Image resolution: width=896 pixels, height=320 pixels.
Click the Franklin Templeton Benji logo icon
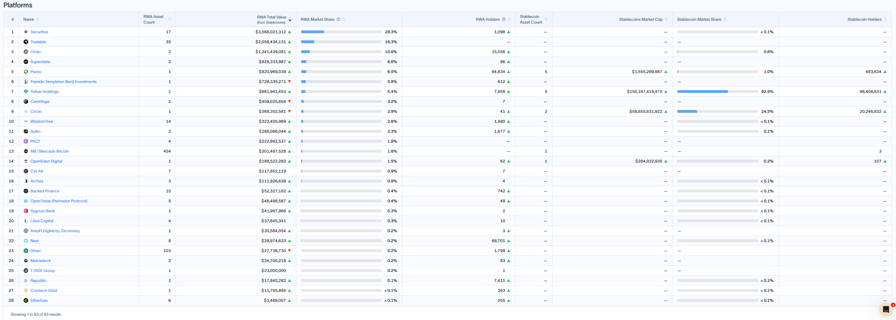point(26,82)
